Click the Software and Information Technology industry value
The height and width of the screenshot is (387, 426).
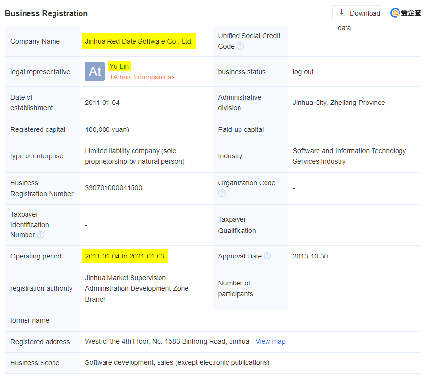tap(349, 156)
